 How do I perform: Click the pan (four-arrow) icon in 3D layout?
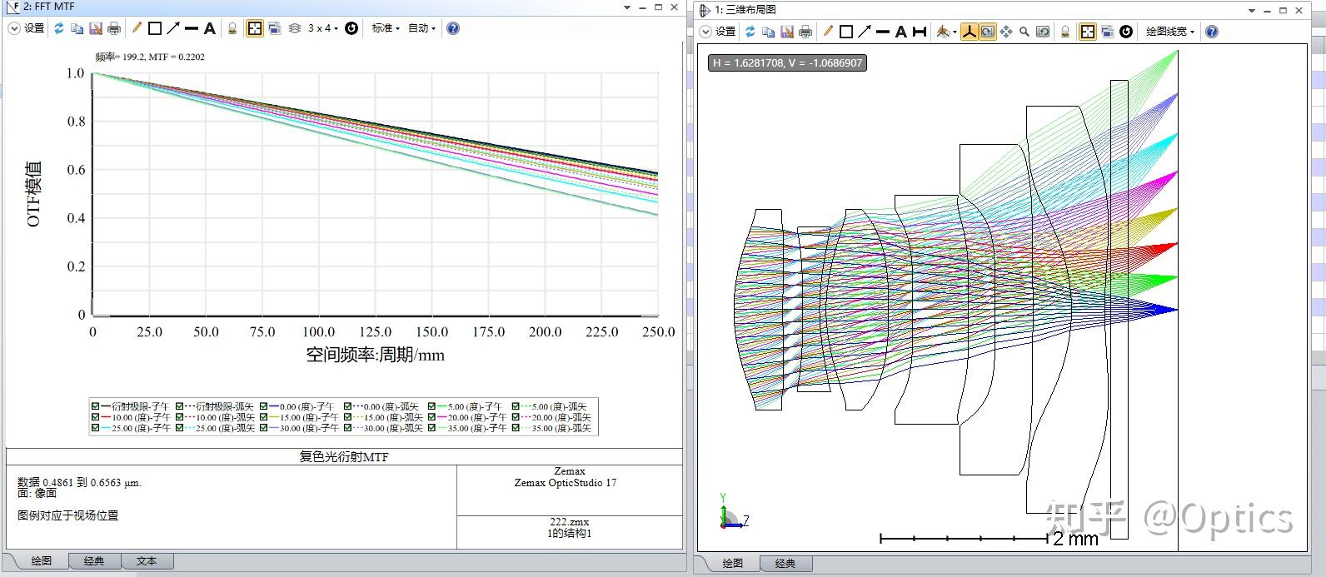click(1006, 32)
